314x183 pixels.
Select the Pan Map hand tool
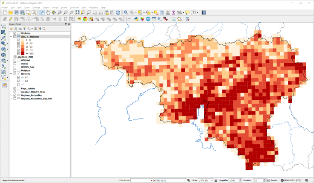pyautogui.click(x=48, y=13)
